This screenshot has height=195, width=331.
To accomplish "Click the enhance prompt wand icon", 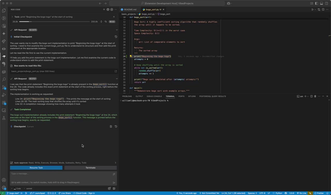I will (114, 174).
